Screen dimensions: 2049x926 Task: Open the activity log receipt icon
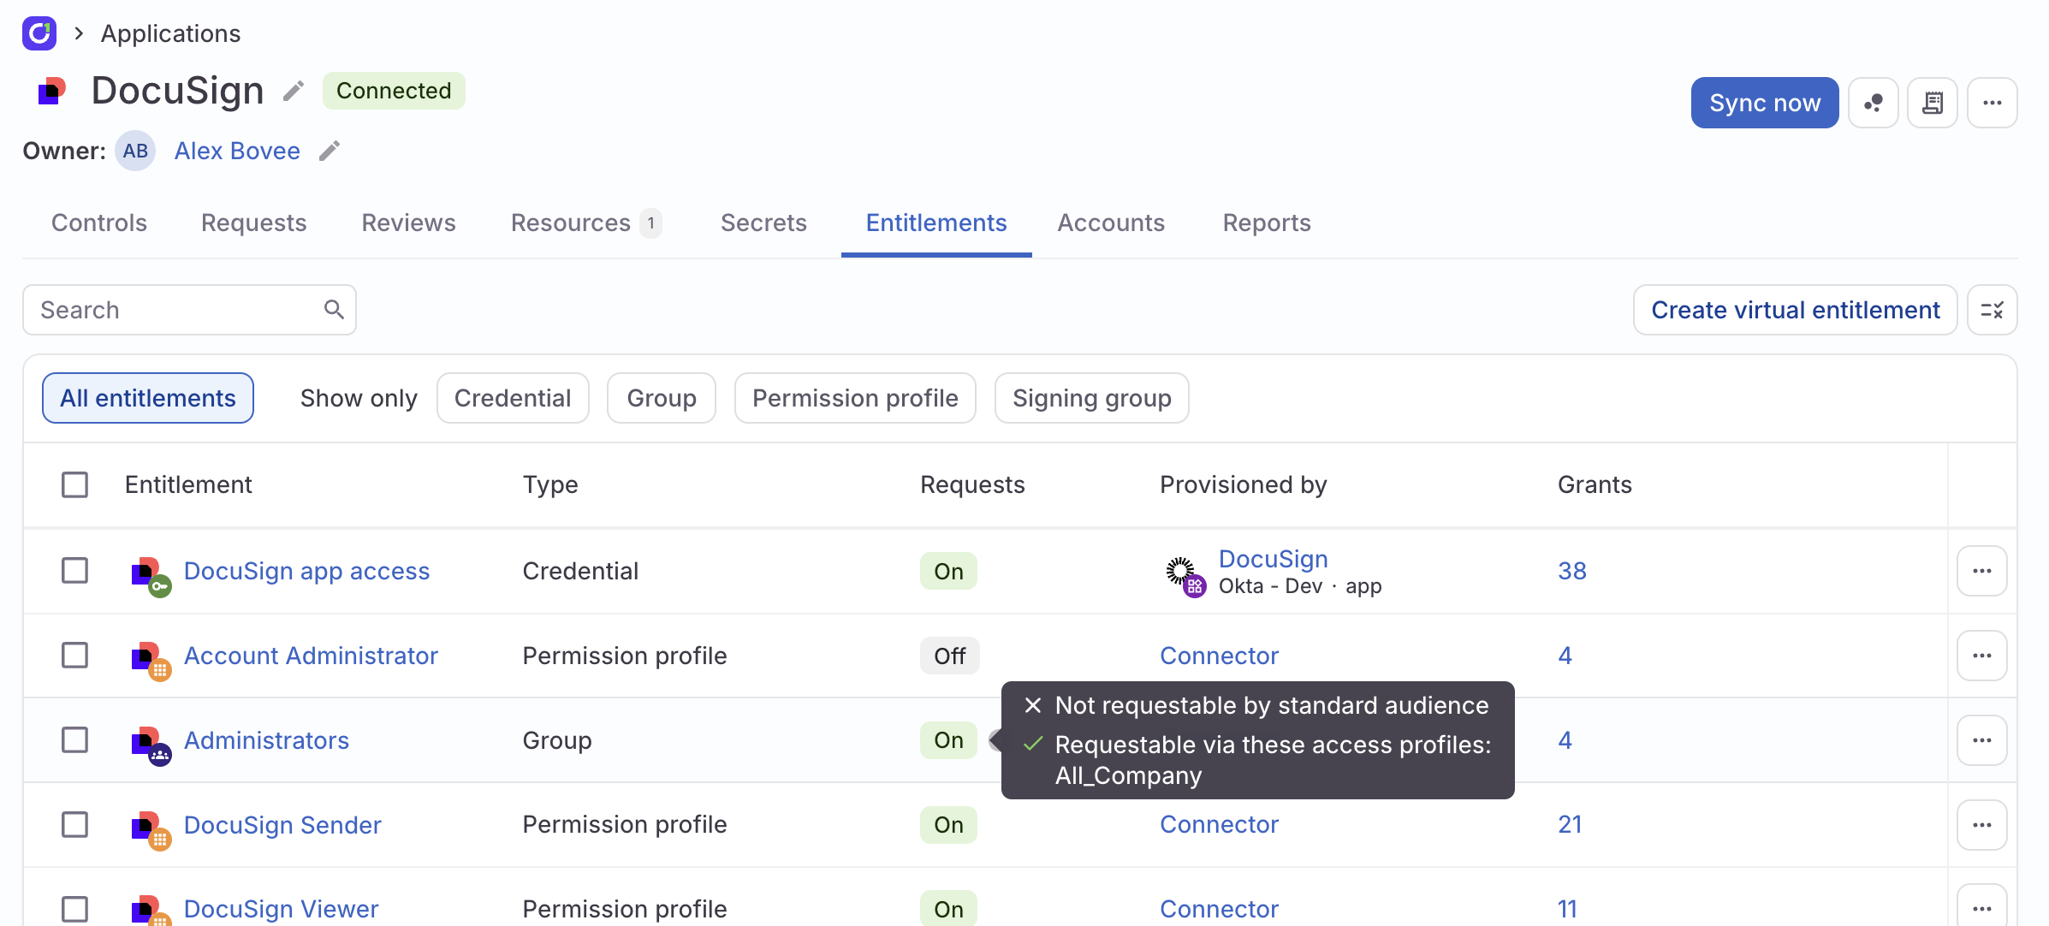pos(1933,102)
